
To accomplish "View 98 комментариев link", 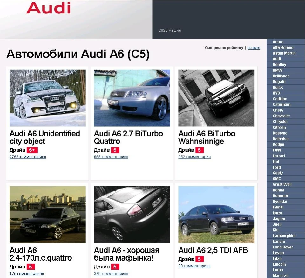I will pos(194,266).
